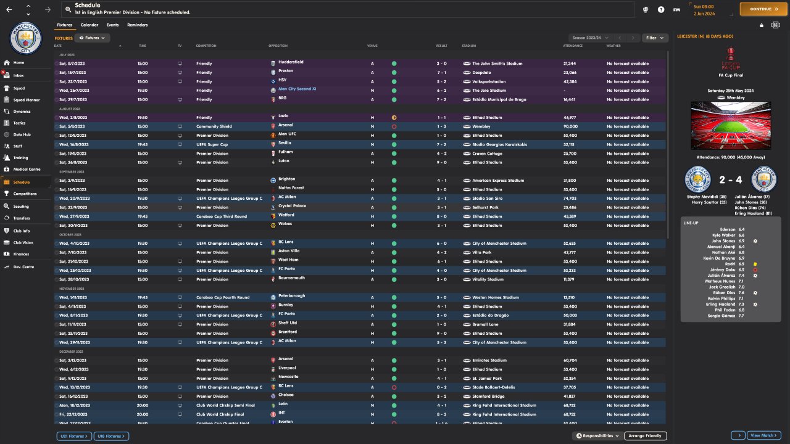Go to the next season arrow
The image size is (790, 444).
tap(633, 38)
